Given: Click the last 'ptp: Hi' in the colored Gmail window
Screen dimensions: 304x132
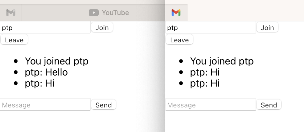Looking at the screenshot, I should point(205,83).
